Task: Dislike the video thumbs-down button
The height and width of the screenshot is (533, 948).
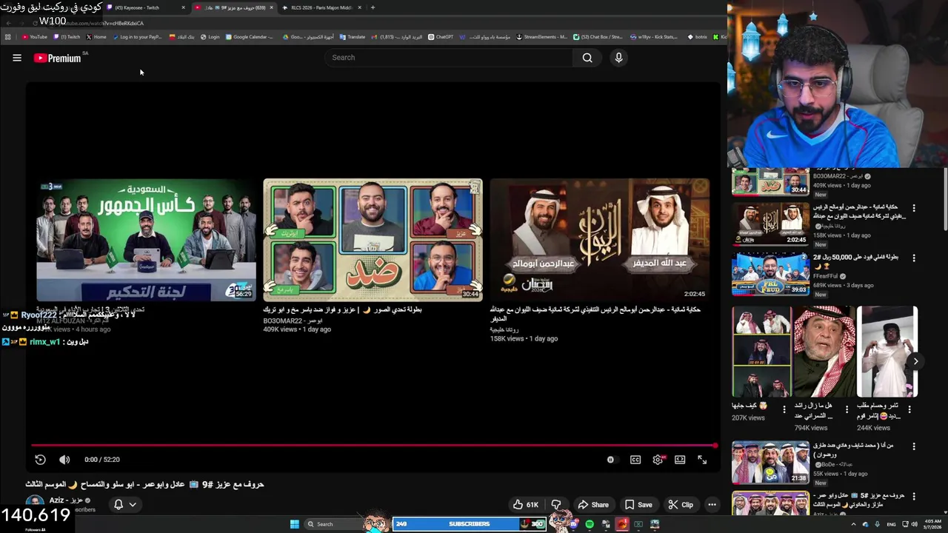Action: click(556, 505)
